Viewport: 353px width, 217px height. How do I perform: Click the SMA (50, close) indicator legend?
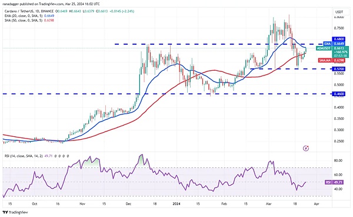(29, 20)
